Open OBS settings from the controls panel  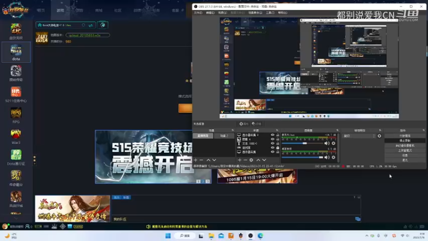(x=405, y=155)
